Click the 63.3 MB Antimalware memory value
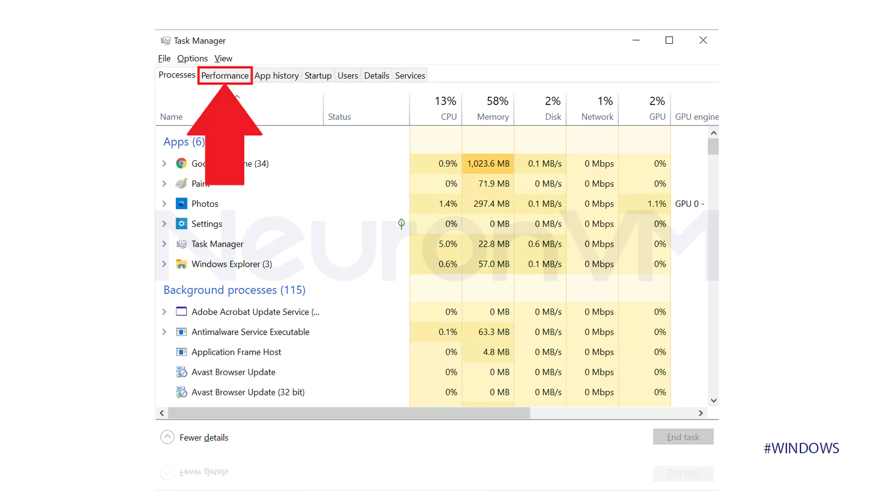 [493, 332]
